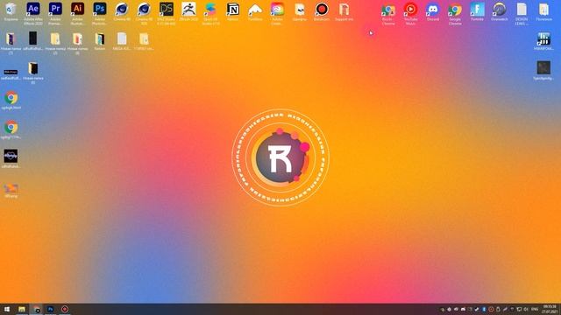Screen dimensions: 561x315
Task: Switch to Bandicam in the taskbar
Action: (65, 309)
